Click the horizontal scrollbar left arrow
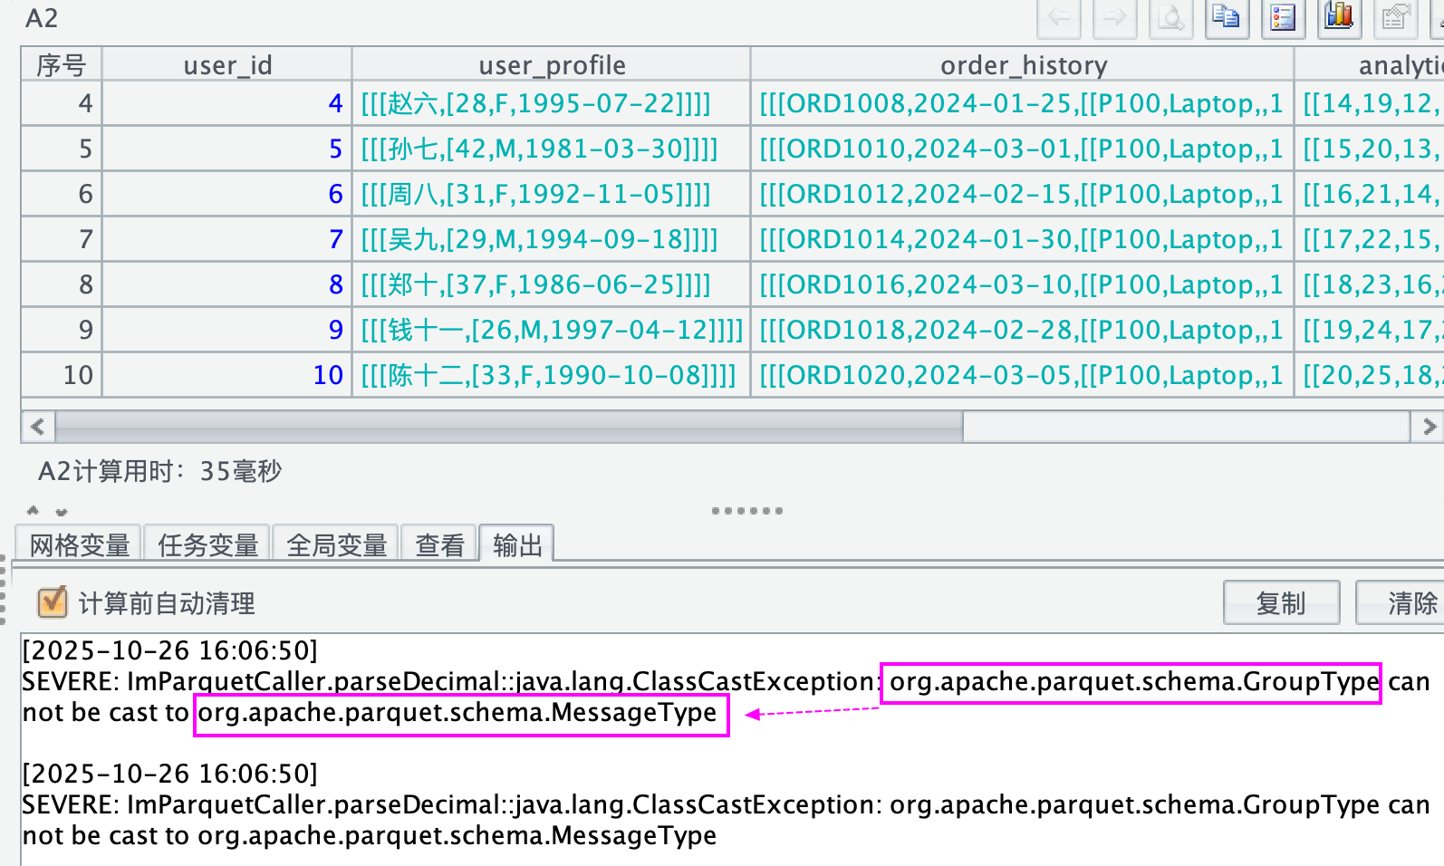The width and height of the screenshot is (1444, 866). point(38,427)
